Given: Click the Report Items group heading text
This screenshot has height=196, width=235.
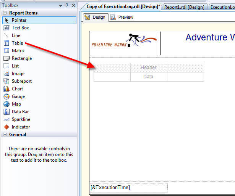Looking at the screenshot, I should (23, 13).
